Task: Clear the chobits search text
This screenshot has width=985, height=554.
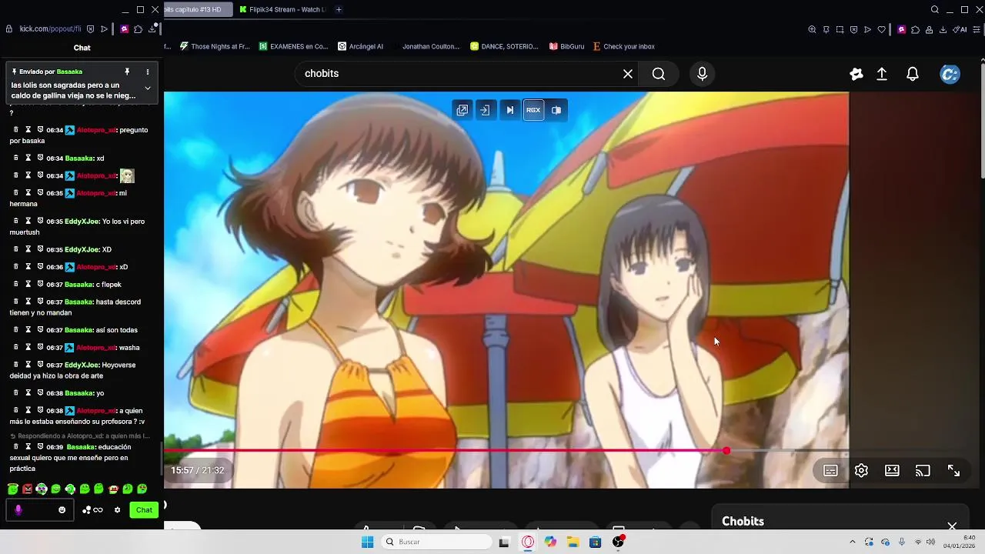Action: (x=628, y=74)
